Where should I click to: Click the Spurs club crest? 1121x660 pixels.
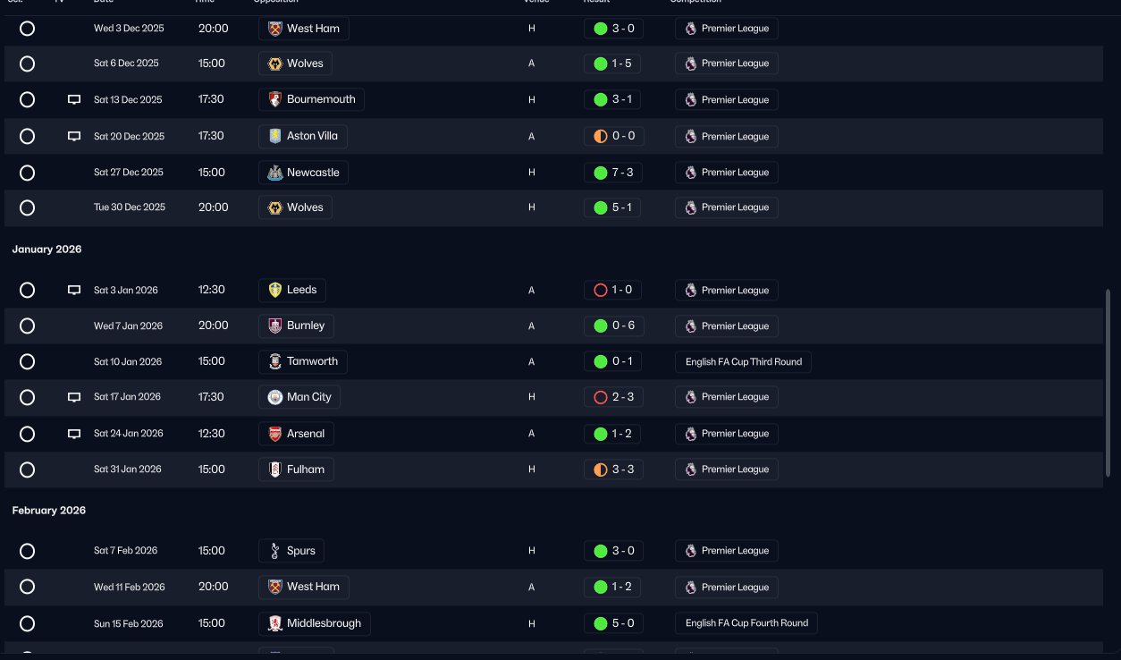(x=275, y=551)
